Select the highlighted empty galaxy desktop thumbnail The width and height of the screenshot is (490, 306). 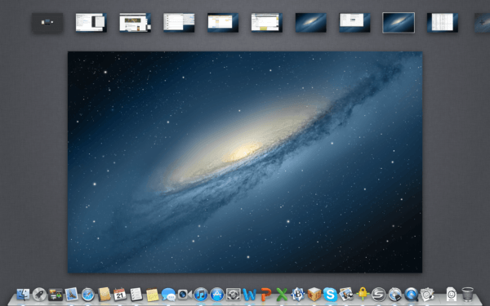click(x=399, y=23)
